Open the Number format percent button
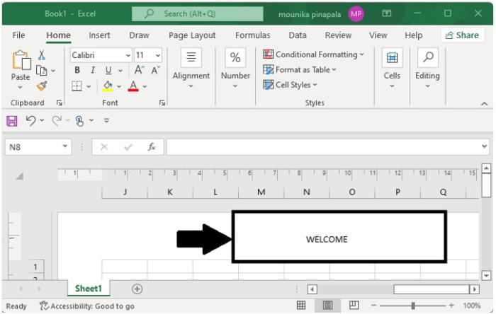 tap(235, 68)
